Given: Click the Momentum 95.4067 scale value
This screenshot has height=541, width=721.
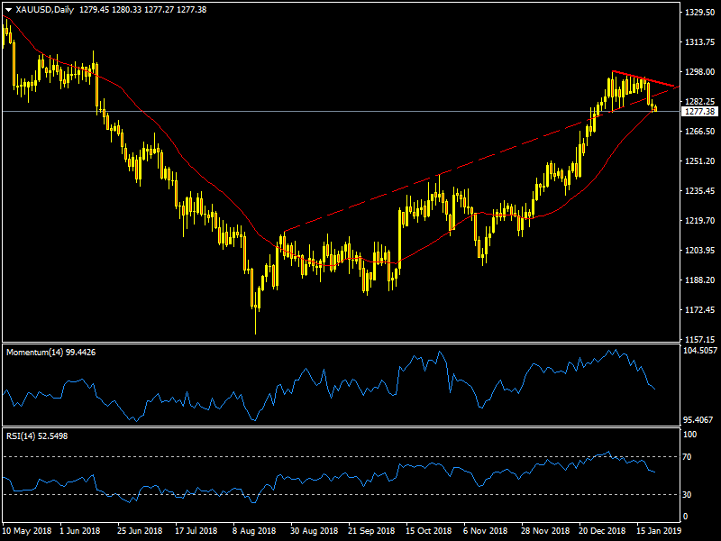Looking at the screenshot, I should pos(699,420).
